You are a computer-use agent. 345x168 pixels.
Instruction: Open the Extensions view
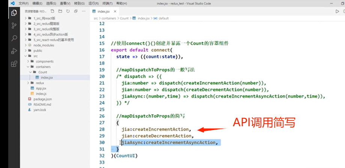coord(14,64)
